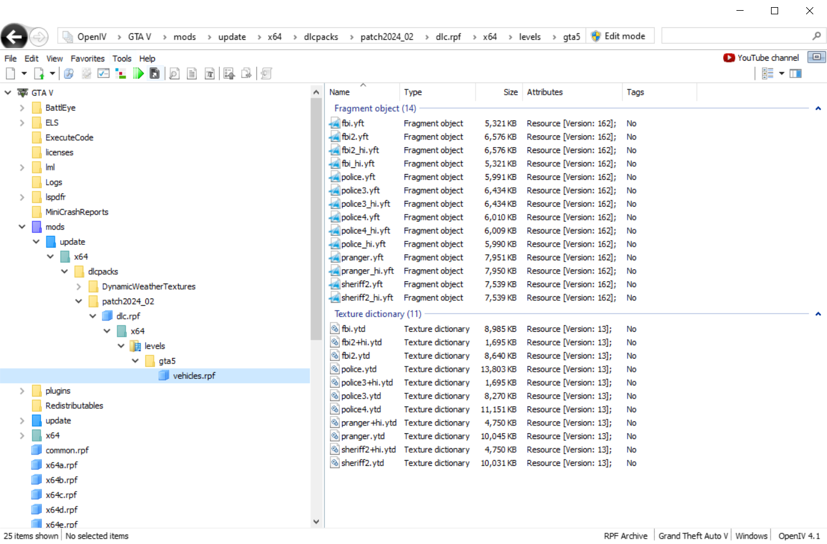Image resolution: width=827 pixels, height=544 pixels.
Task: Collapse the Texture dictionary group
Action: point(818,314)
